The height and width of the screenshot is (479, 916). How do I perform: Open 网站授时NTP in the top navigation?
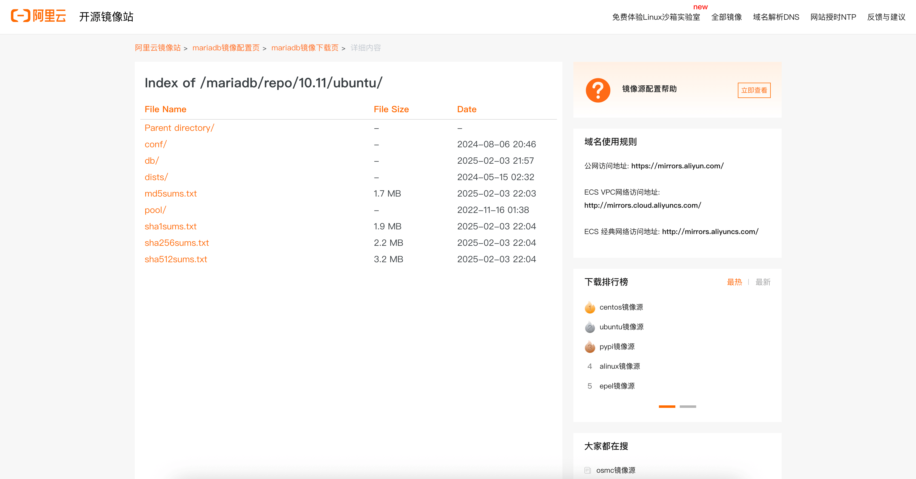tap(833, 17)
